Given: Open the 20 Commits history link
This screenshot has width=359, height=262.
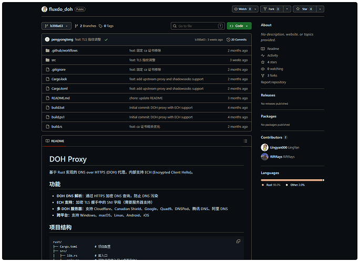Looking at the screenshot, I should point(237,40).
